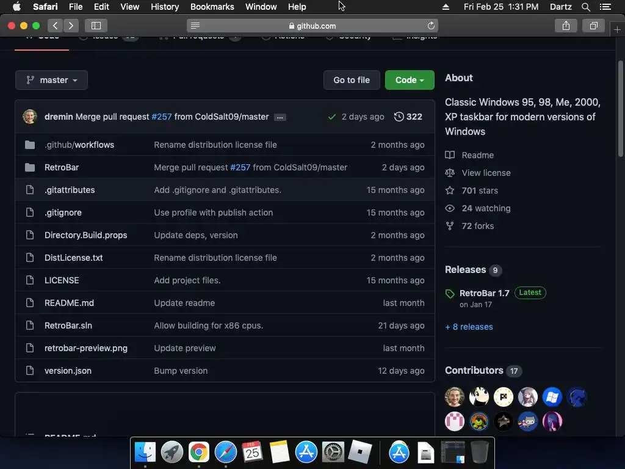Open the Contributors heading
Screen dimensions: 625x469
pyautogui.click(x=474, y=371)
